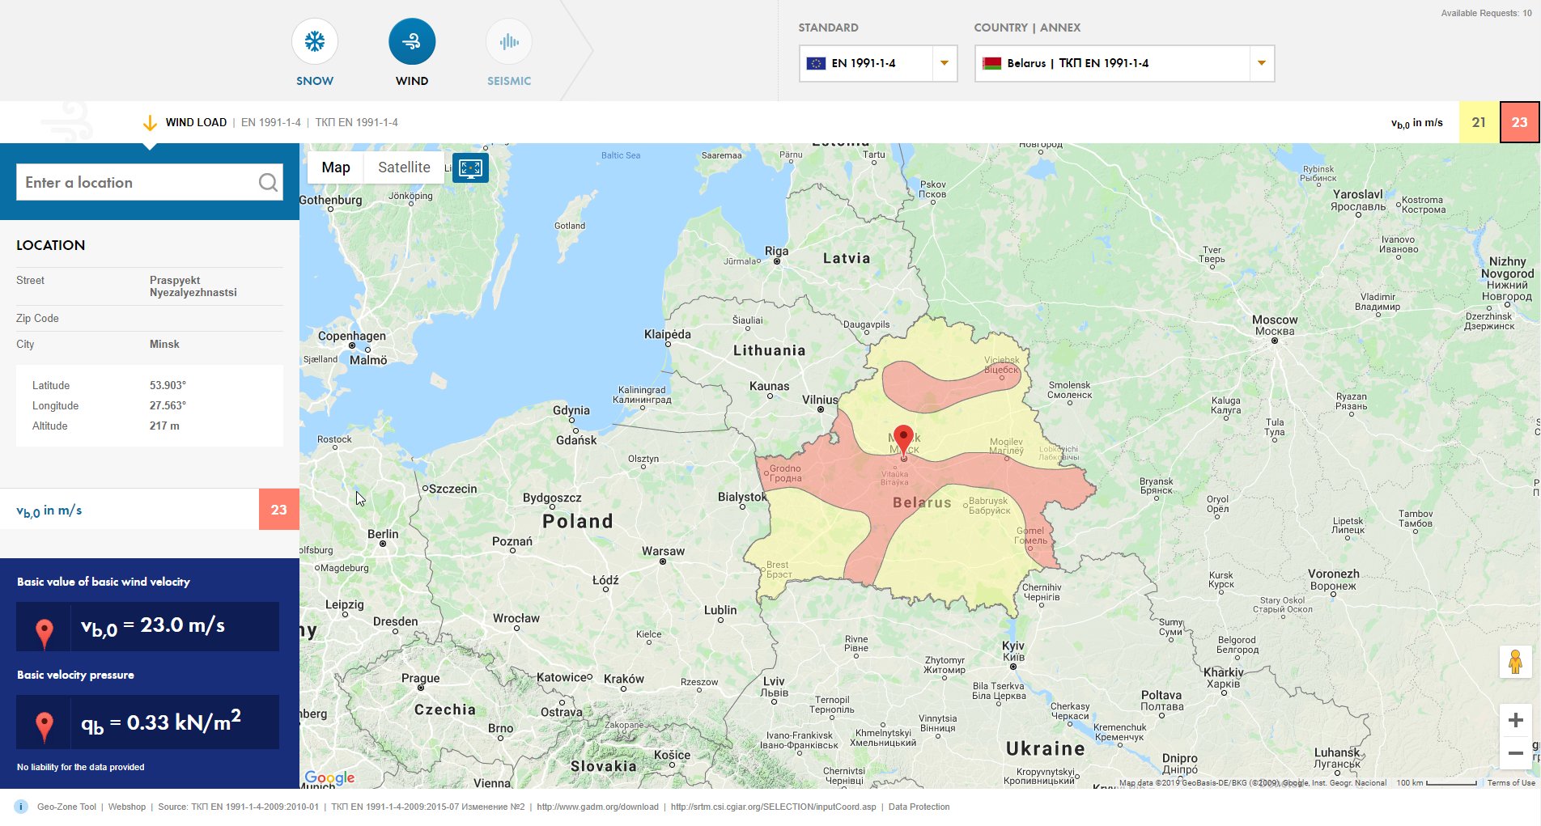Click the altitude value 217 m
Viewport: 1541px width, 826px height.
pos(164,426)
